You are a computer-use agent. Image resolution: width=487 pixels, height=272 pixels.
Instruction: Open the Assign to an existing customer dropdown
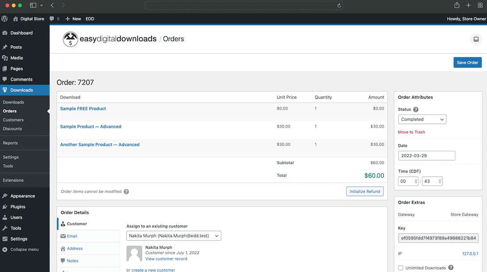click(x=174, y=235)
